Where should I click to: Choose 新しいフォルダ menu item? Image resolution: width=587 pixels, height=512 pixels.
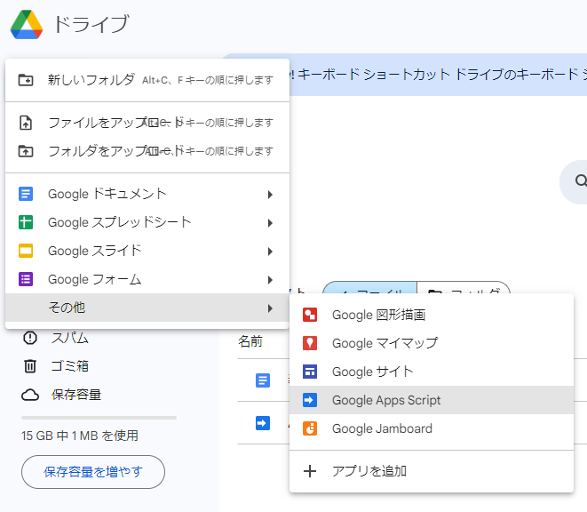click(91, 80)
